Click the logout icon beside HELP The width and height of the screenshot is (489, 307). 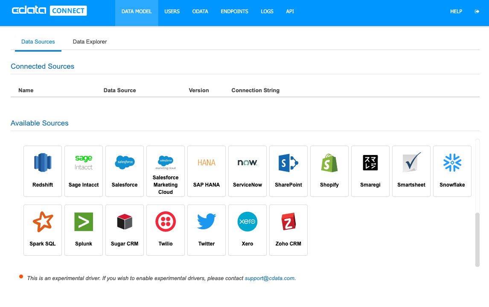click(477, 12)
